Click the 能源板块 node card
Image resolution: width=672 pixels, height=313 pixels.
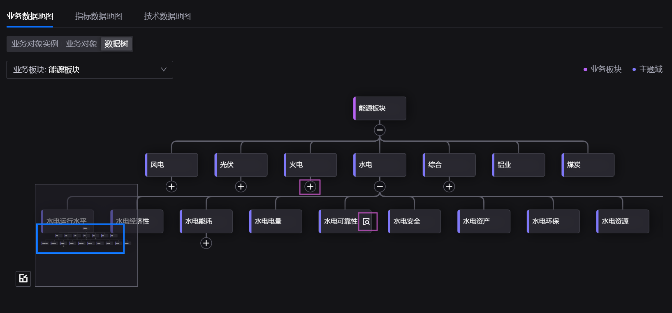pos(380,108)
